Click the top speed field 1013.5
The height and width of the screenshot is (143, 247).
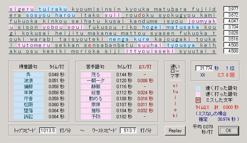click(47, 130)
